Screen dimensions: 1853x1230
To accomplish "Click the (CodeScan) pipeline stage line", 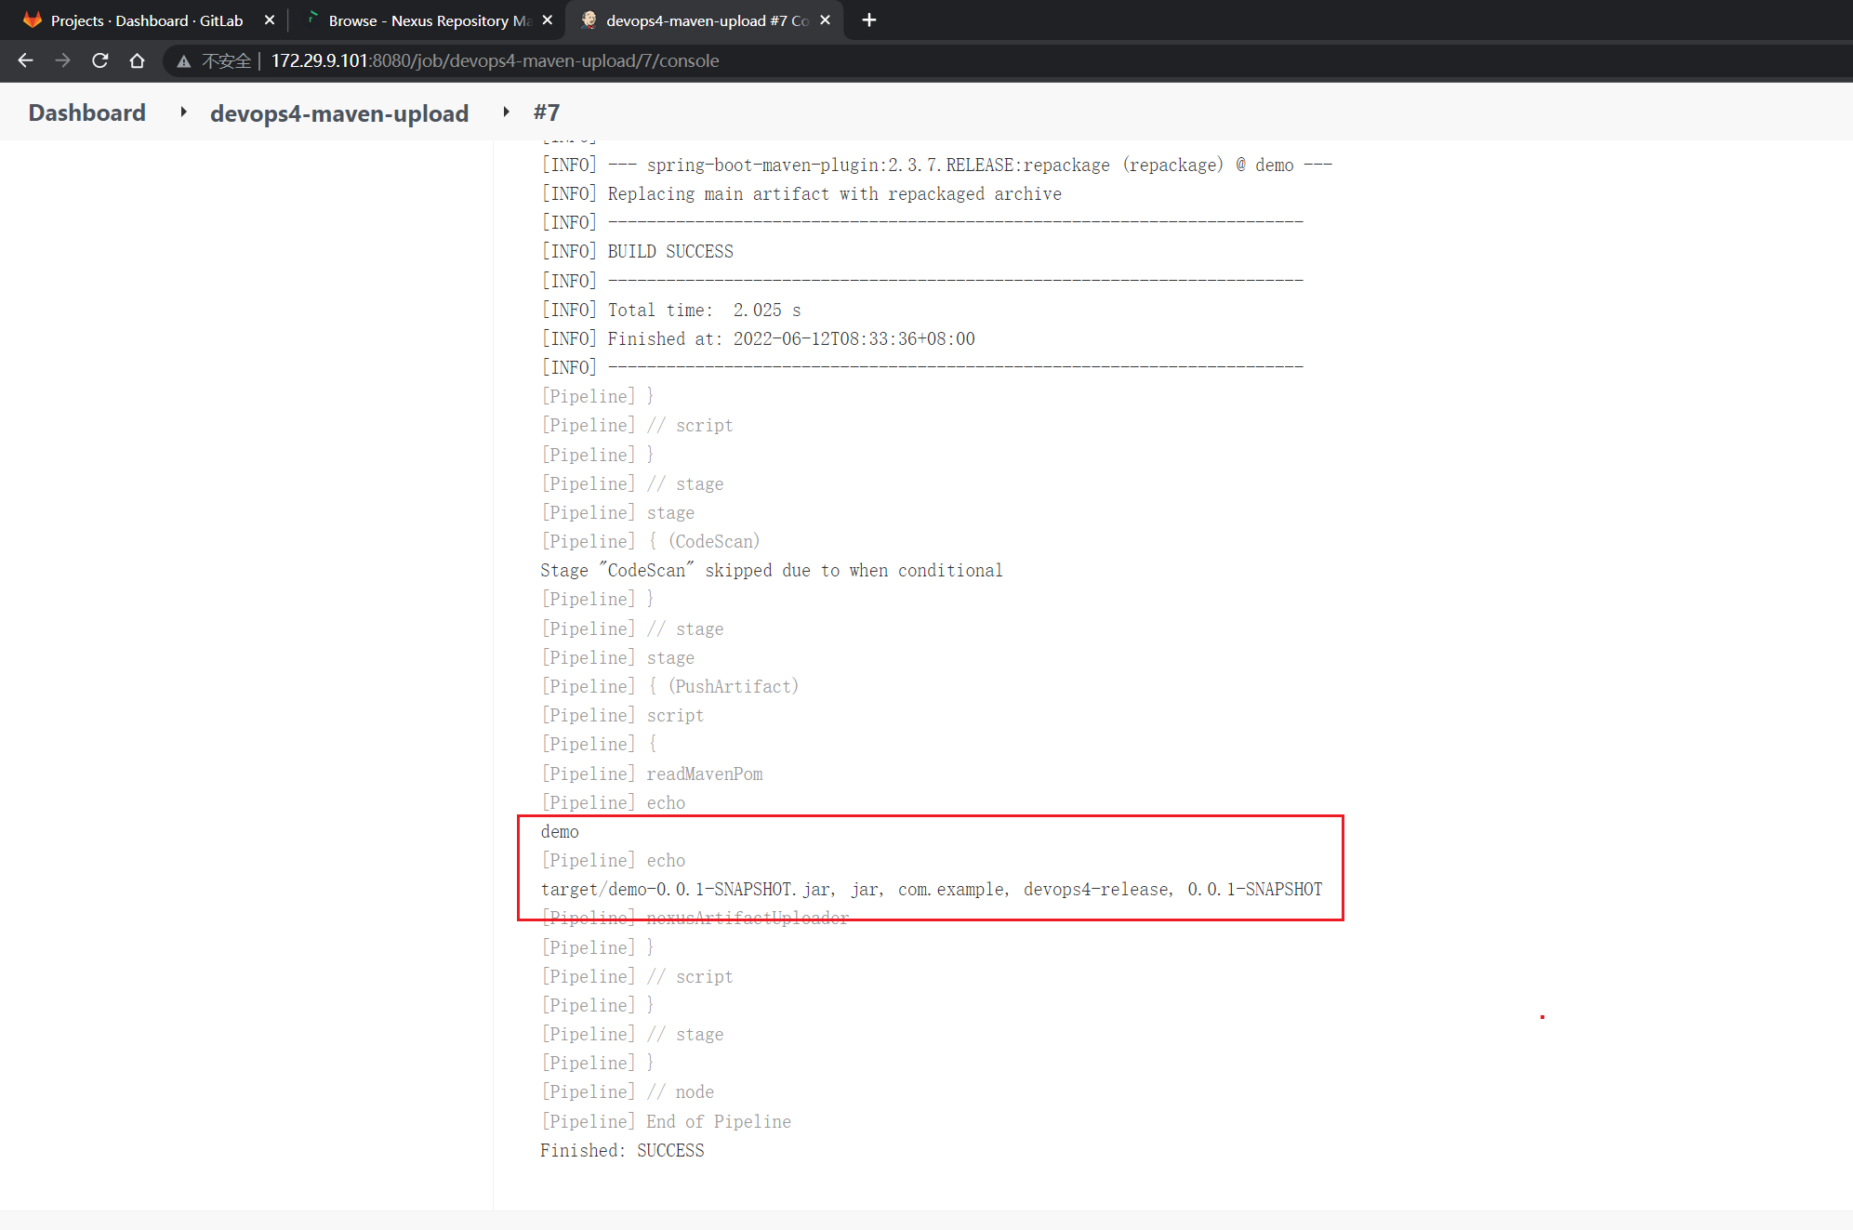I will pos(651,541).
